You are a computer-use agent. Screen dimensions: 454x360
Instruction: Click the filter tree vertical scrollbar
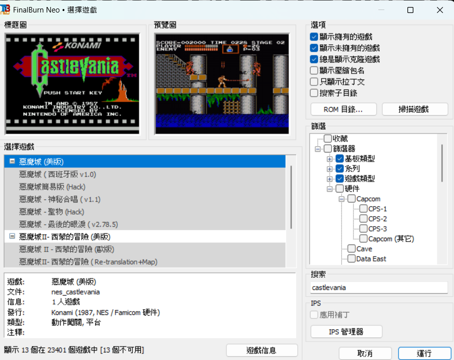(x=442, y=163)
